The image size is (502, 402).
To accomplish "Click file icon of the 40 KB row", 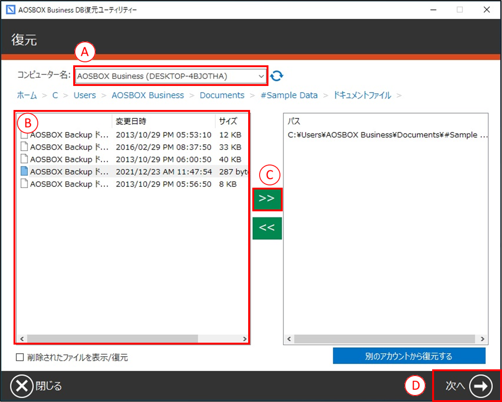I will 24,160.
